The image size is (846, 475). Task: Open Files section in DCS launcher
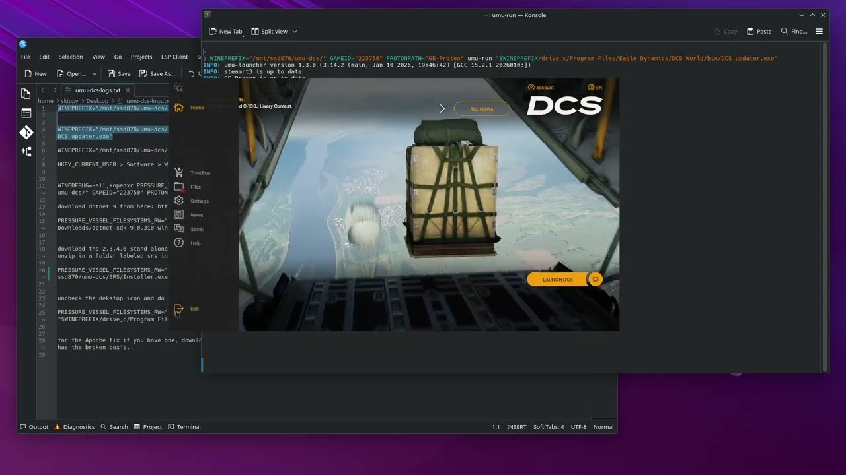pyautogui.click(x=187, y=187)
